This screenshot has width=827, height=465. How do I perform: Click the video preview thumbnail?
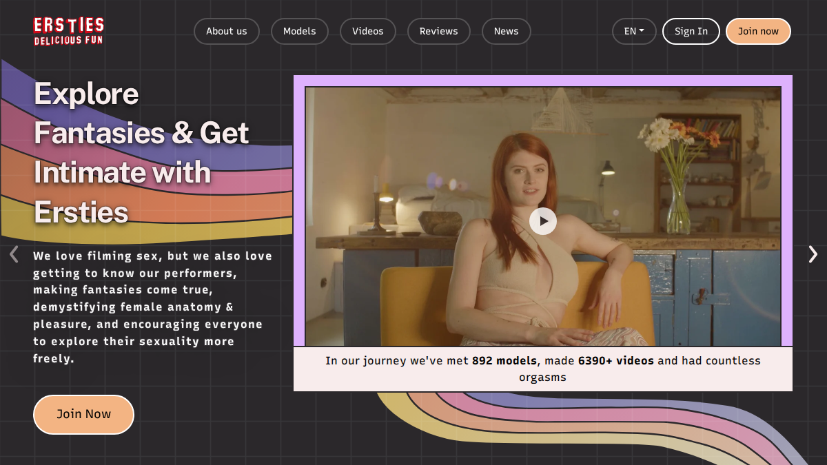click(x=543, y=216)
